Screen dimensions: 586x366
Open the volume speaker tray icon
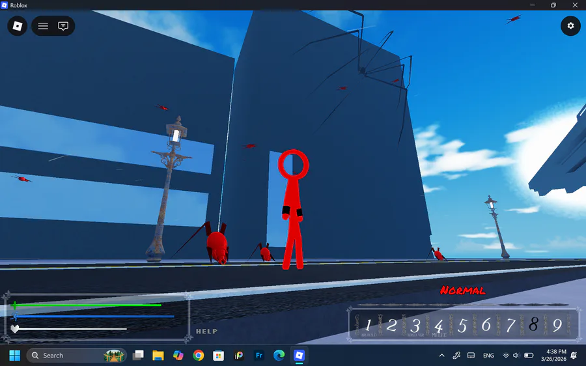[516, 355]
